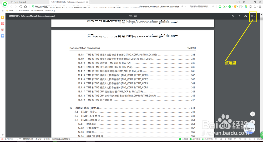263x142 pixels.
Task: Open the scrolling news headline link
Action: pos(45,139)
